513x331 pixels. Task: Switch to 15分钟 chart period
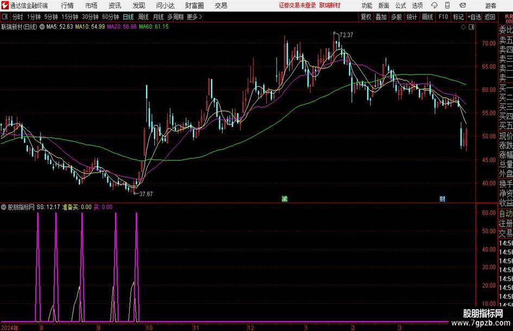(x=70, y=17)
